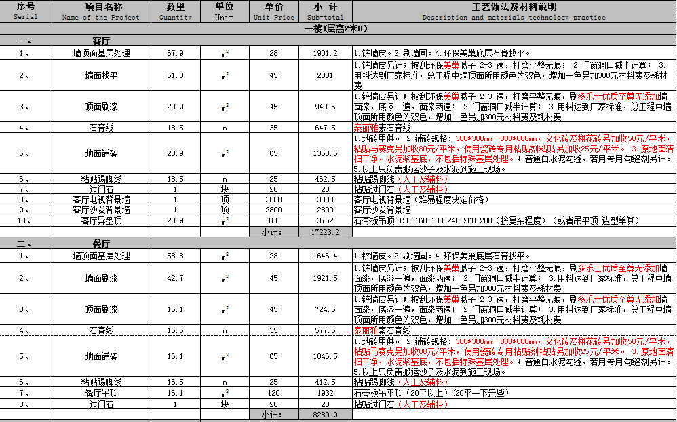Screen dimensions: 677x422
Task: Click the 单位 Unit column header
Action: [225, 12]
